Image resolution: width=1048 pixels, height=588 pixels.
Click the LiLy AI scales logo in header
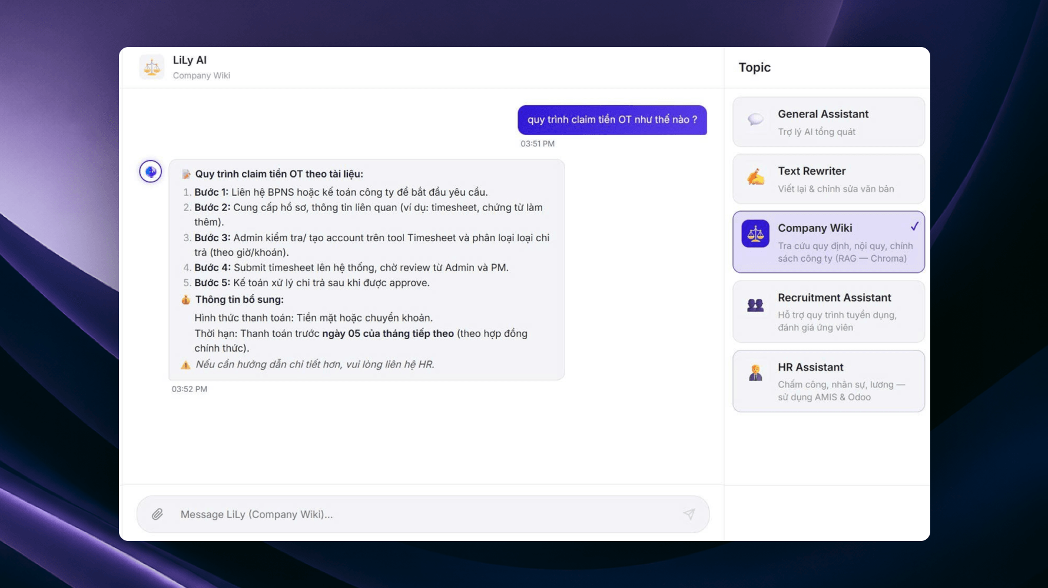tap(152, 67)
